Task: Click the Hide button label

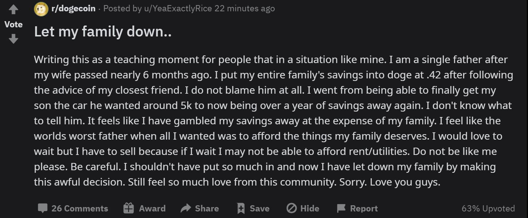Action: click(x=310, y=209)
